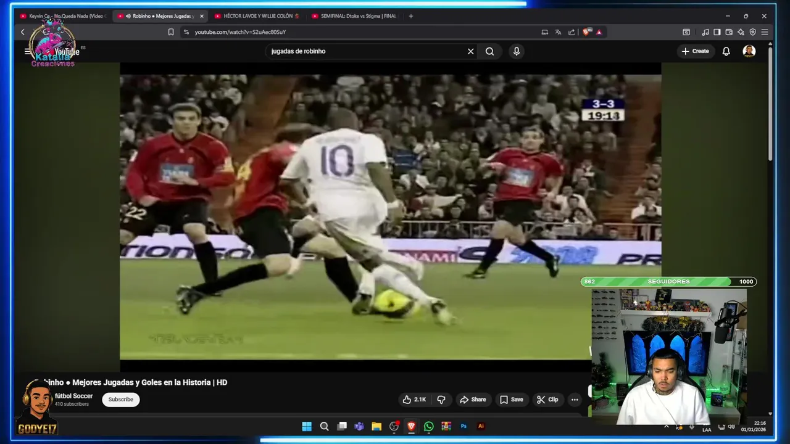The image size is (790, 444).
Task: Click the Clip button
Action: 547,400
